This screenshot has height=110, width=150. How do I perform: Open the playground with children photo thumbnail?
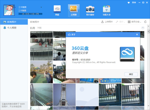[41, 72]
